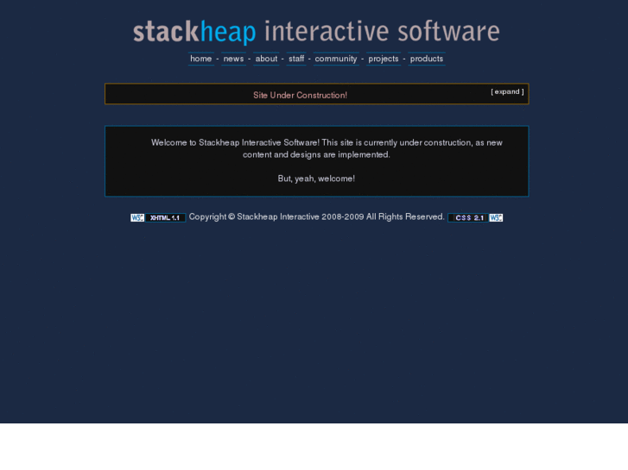Open the about page
This screenshot has height=470, width=628.
(266, 59)
